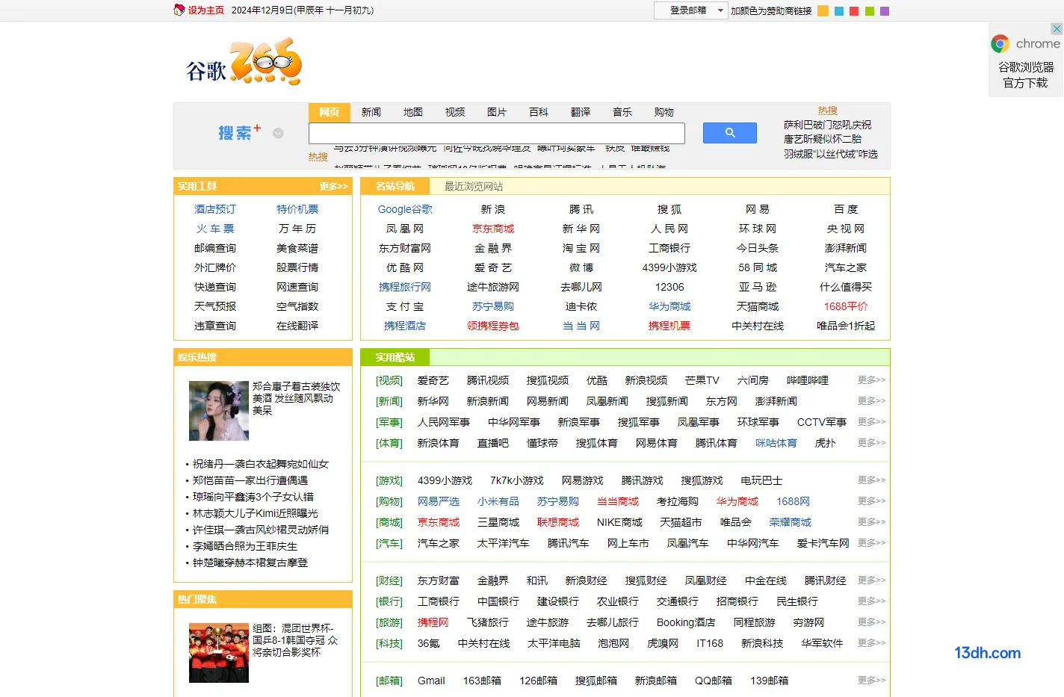1064x697 pixels.
Task: Switch to the 视频 search tab
Action: pos(455,112)
